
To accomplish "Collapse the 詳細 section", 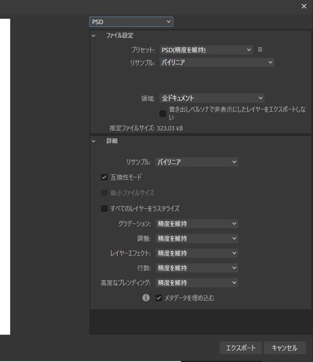I will (x=93, y=141).
